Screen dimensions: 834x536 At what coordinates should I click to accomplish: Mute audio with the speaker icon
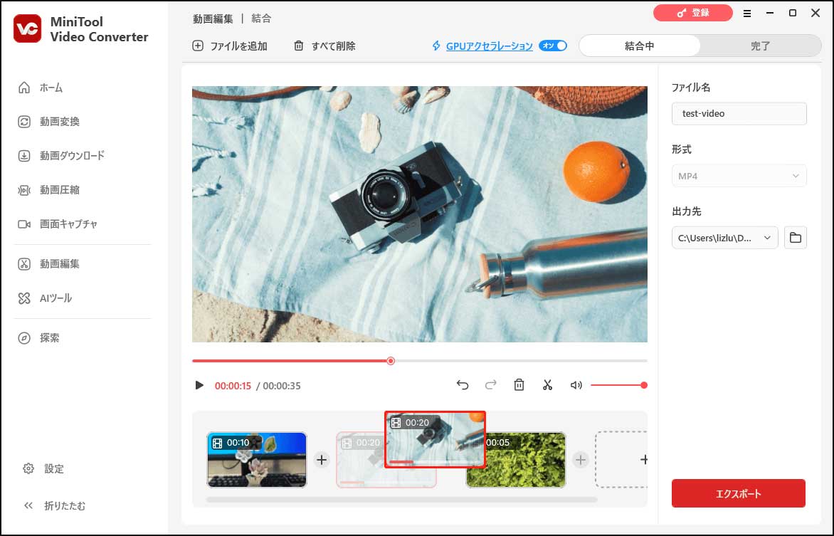point(576,385)
